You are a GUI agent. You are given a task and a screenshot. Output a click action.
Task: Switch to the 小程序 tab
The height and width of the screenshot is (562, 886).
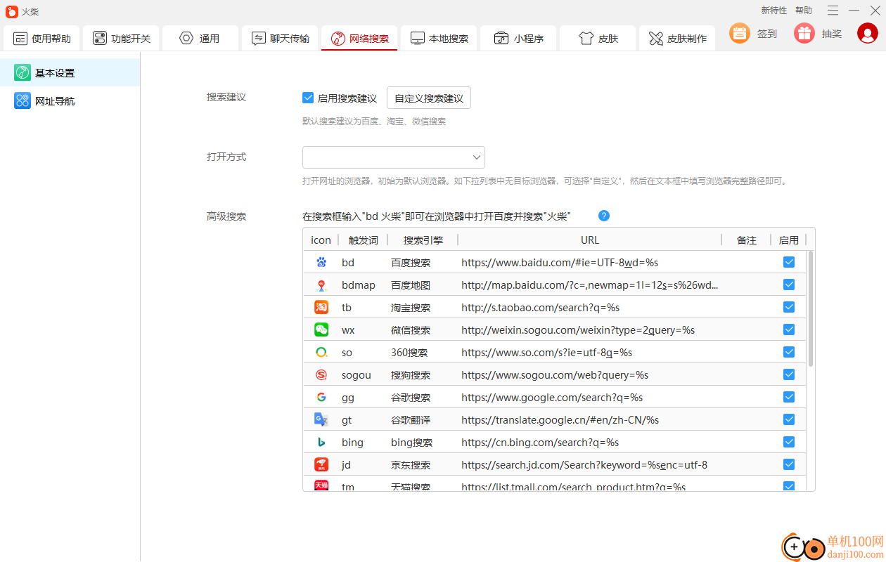coord(519,39)
